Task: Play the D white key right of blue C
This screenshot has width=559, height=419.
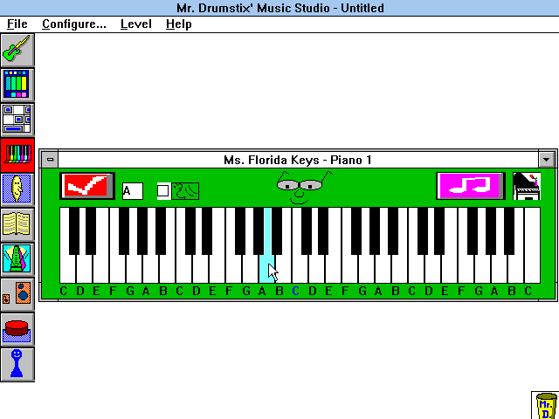Action: tap(316, 270)
